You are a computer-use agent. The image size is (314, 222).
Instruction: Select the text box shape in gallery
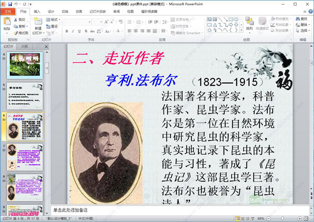point(209,19)
